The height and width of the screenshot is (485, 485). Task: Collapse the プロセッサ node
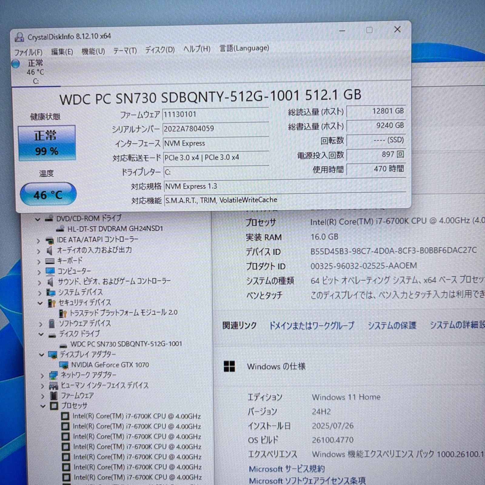click(43, 406)
